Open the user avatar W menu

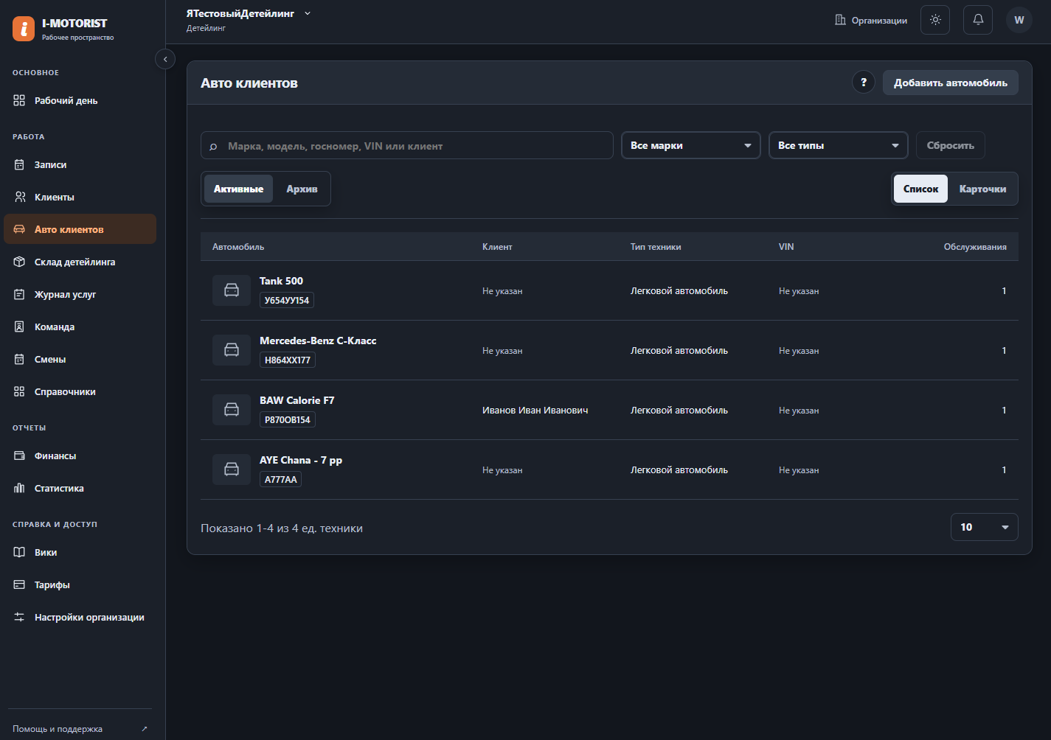[1019, 20]
